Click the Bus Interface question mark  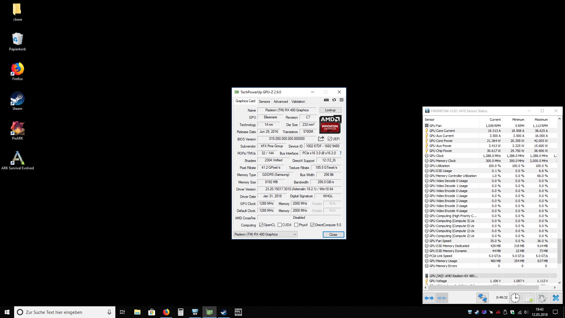[x=340, y=153]
